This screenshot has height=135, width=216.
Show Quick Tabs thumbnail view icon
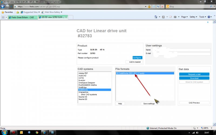3,17
